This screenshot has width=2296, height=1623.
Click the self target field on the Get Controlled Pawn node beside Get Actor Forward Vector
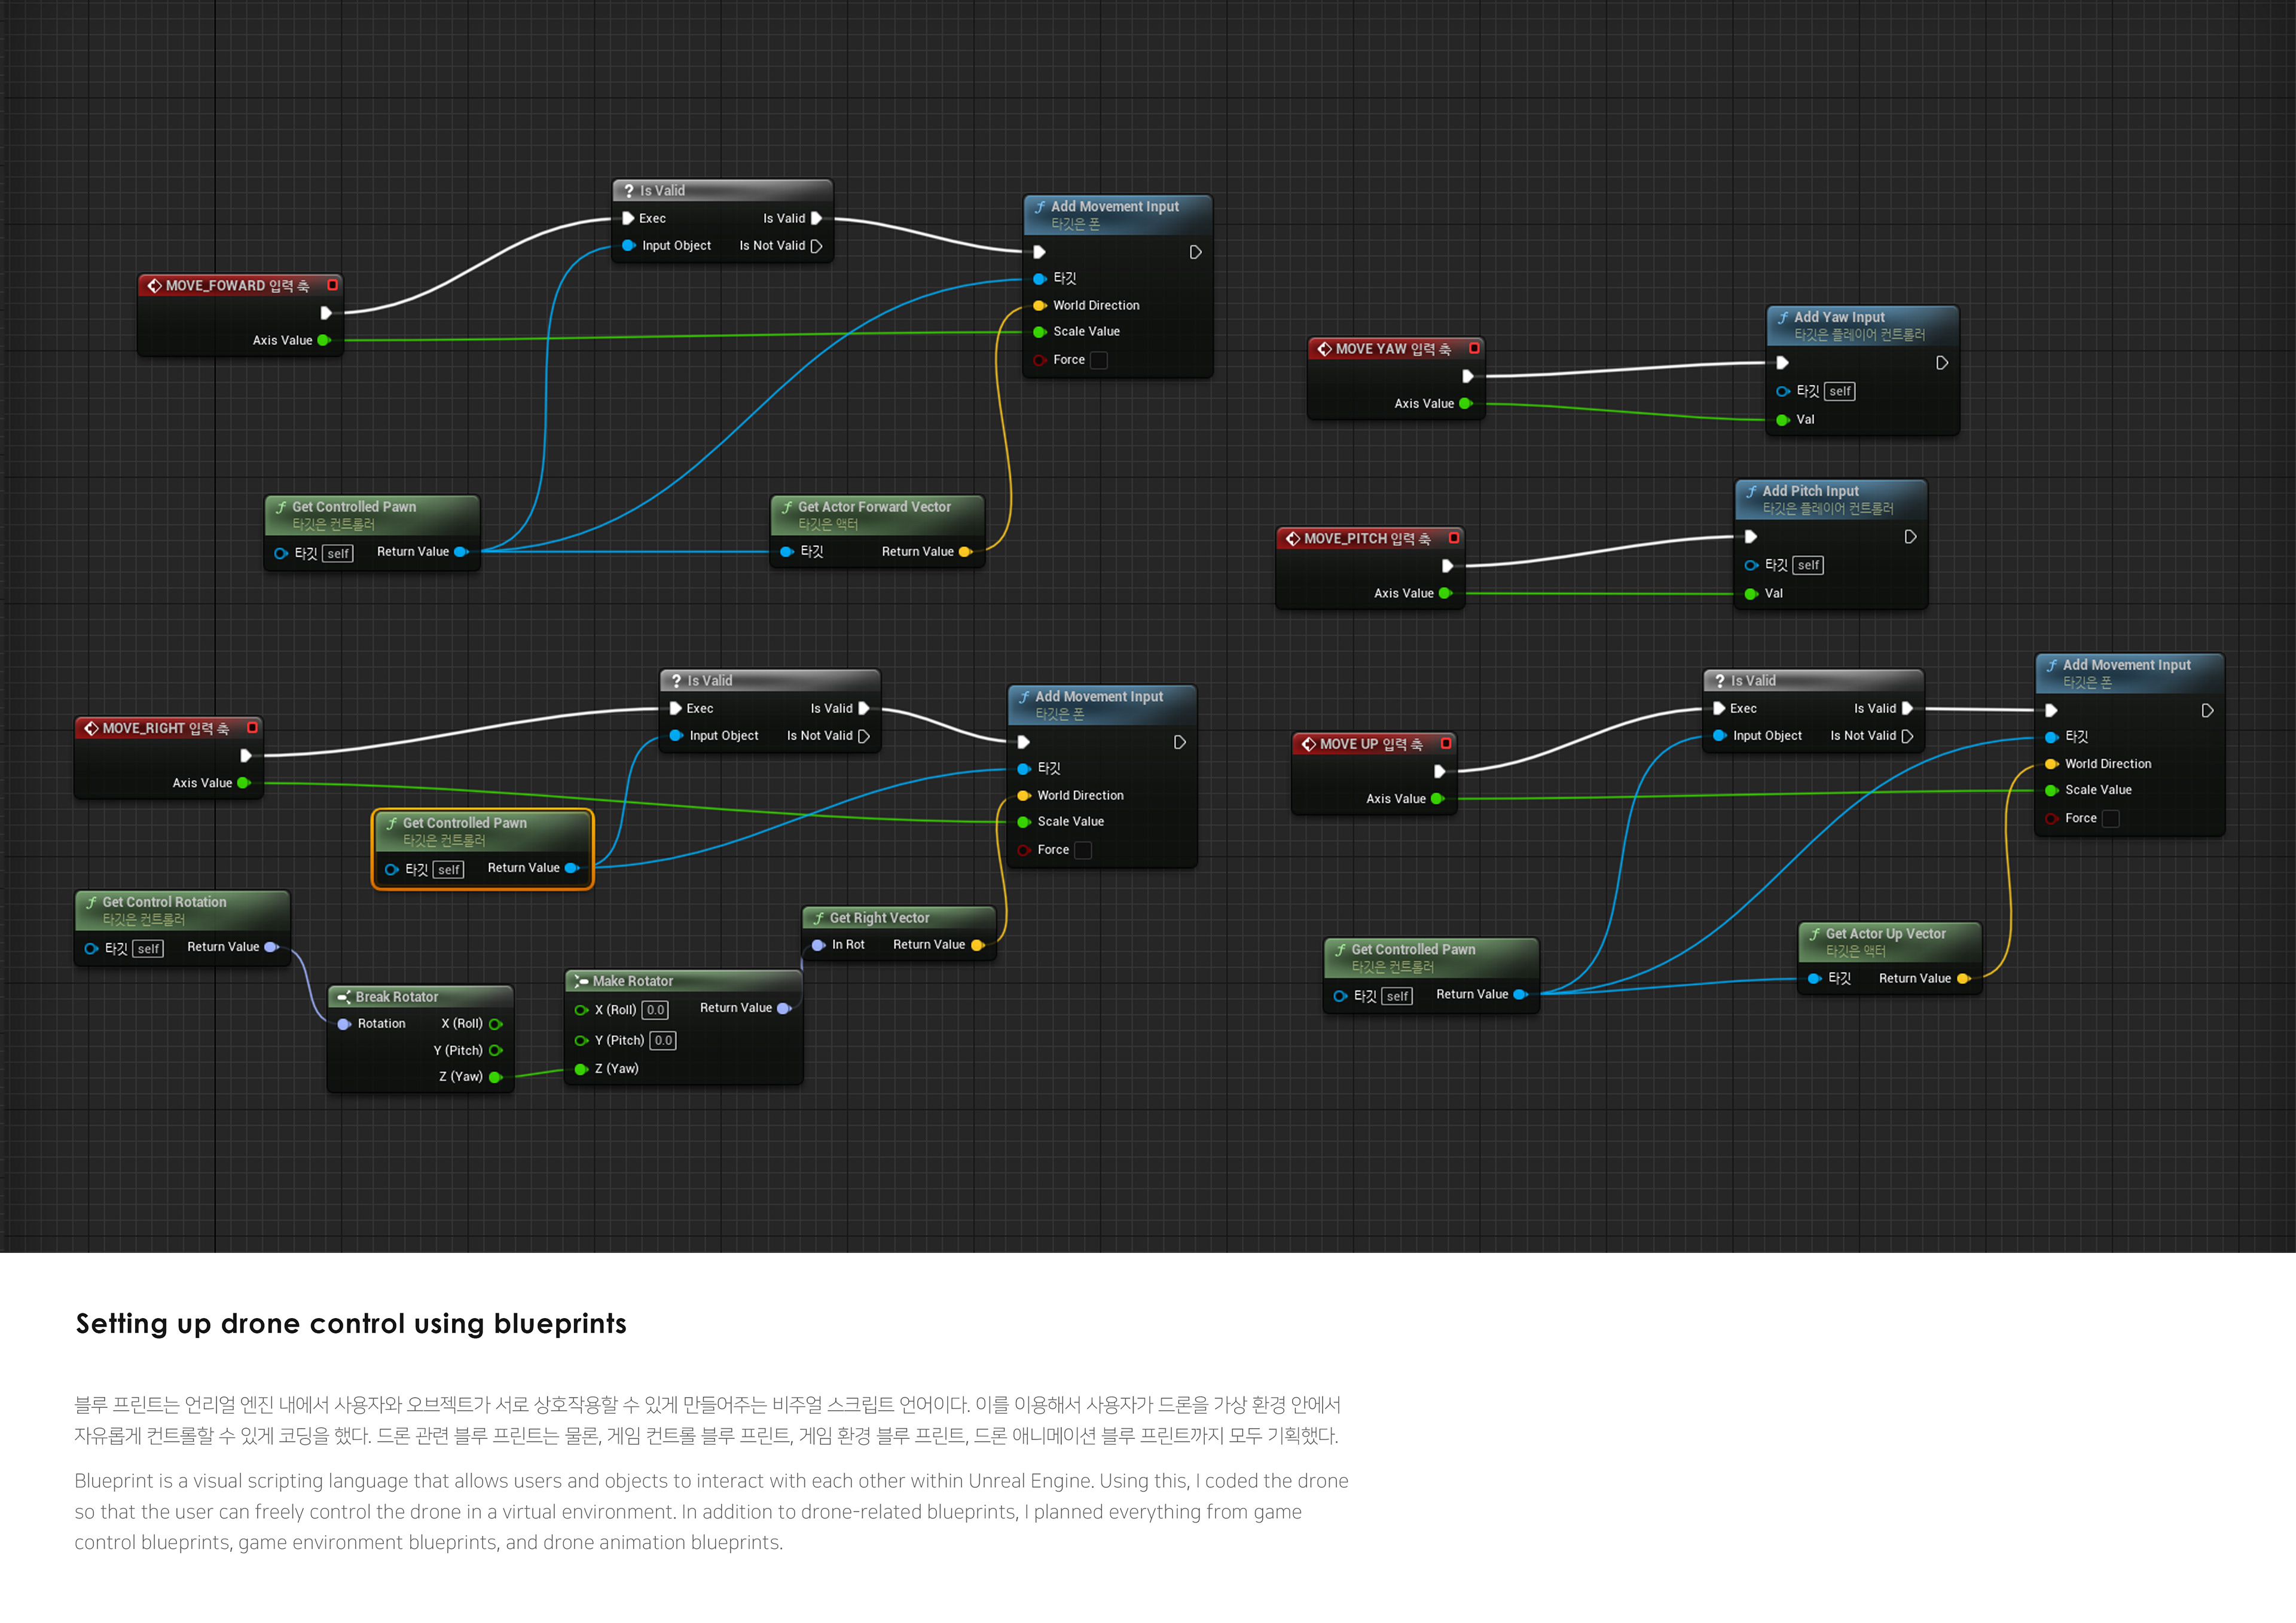[338, 553]
